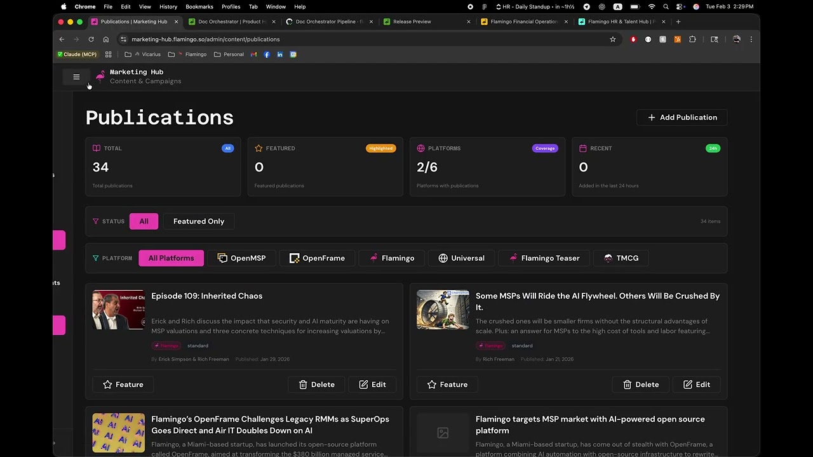Image resolution: width=813 pixels, height=457 pixels.
Task: Open the LinkedIn bookmark icon
Action: (279, 55)
